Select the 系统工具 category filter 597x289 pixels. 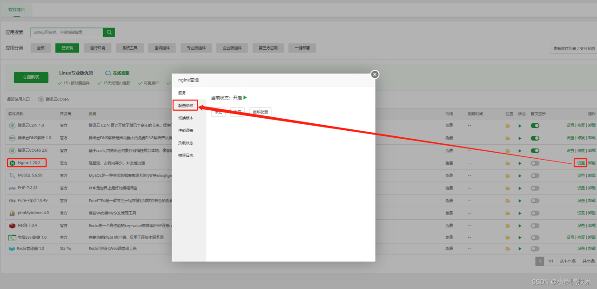[130, 48]
